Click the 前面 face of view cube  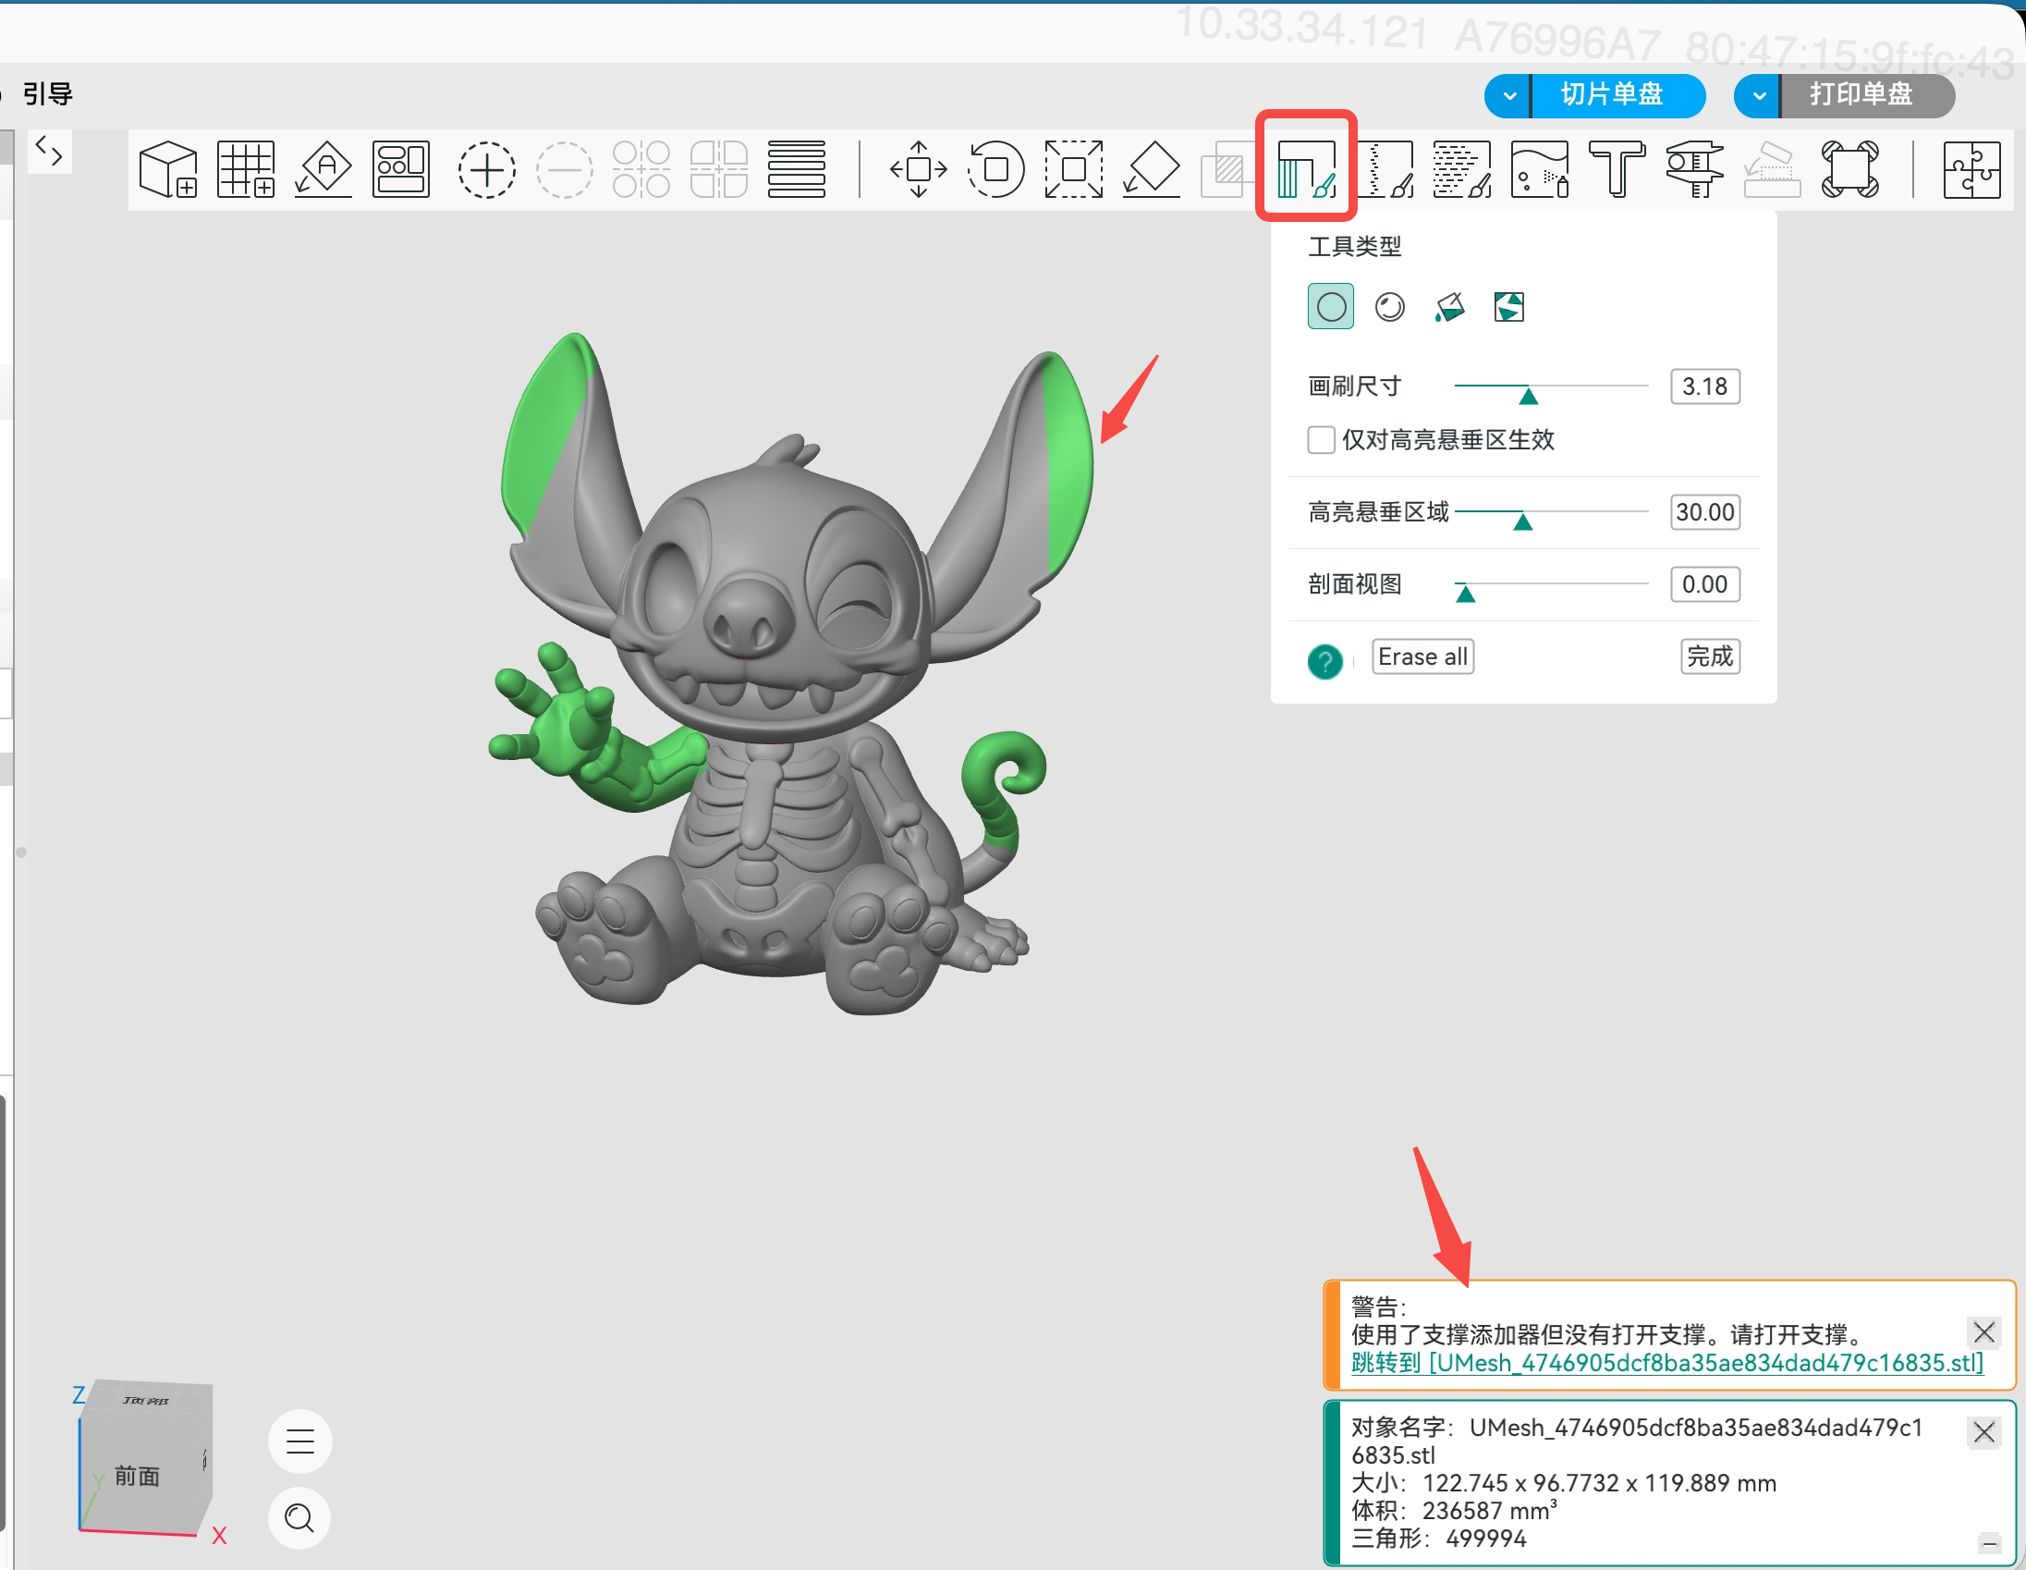[x=138, y=1476]
